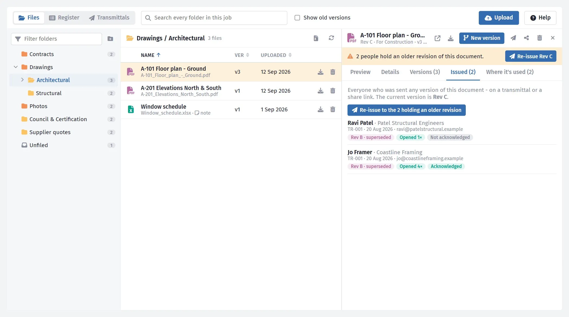Click the refresh icon in the Drawings / Architectural header

(331, 38)
